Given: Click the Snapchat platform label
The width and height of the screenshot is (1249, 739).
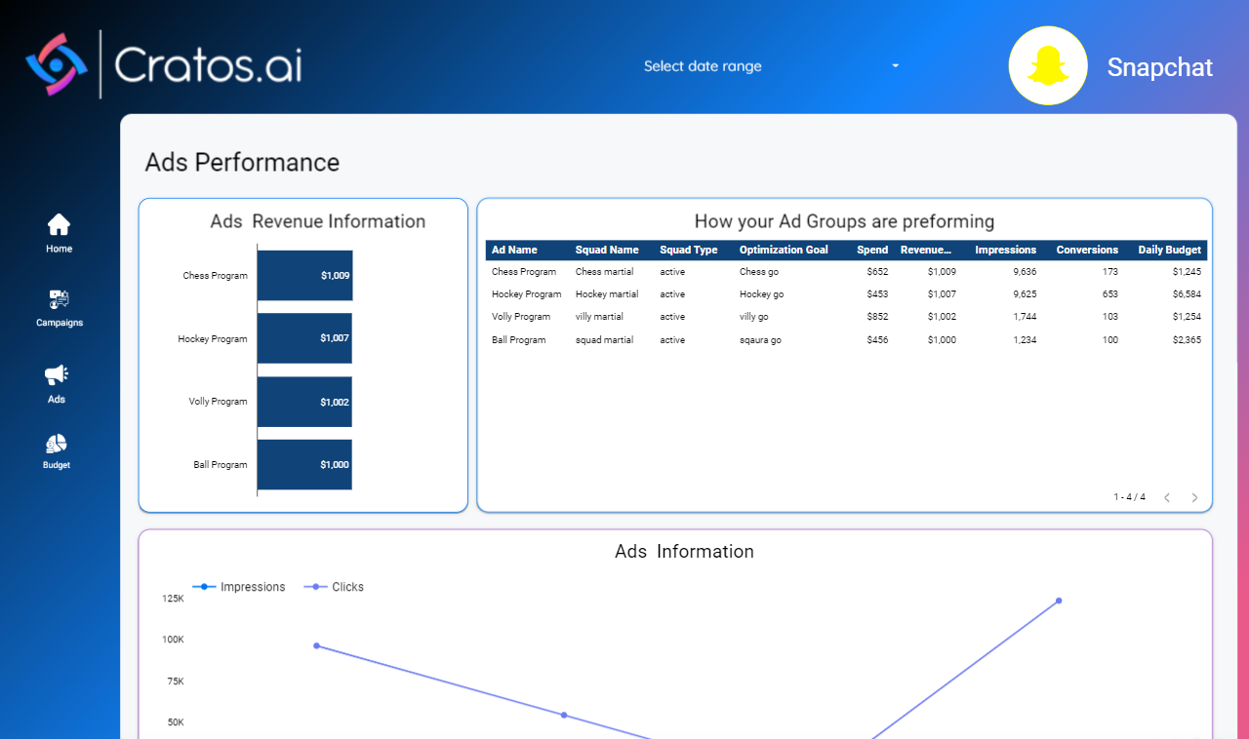Looking at the screenshot, I should [1160, 67].
